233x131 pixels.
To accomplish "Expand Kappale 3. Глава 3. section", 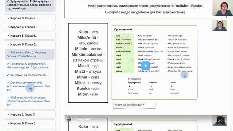I will [29, 18].
